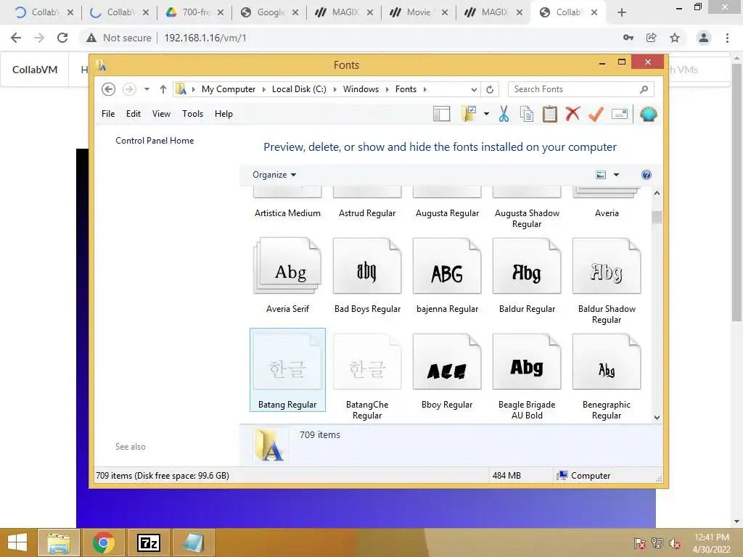Select the Beagle Brigade AU Bold font

click(527, 376)
